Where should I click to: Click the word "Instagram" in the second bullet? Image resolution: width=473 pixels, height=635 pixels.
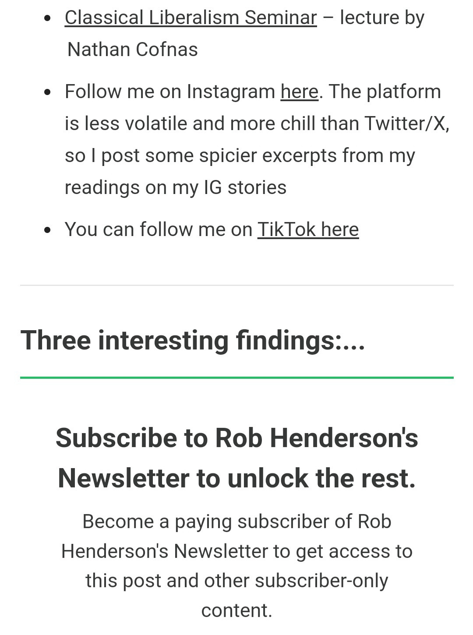(x=231, y=92)
